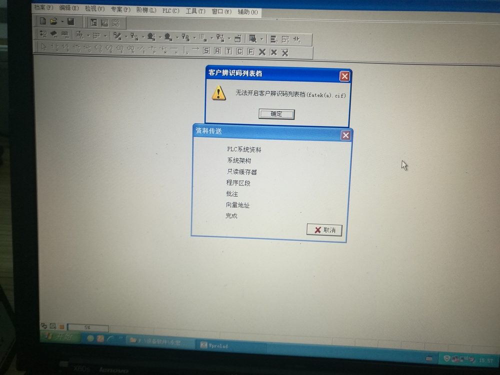This screenshot has width=500, height=375.
Task: Click the Save (floppy disk) icon
Action: pos(71,22)
